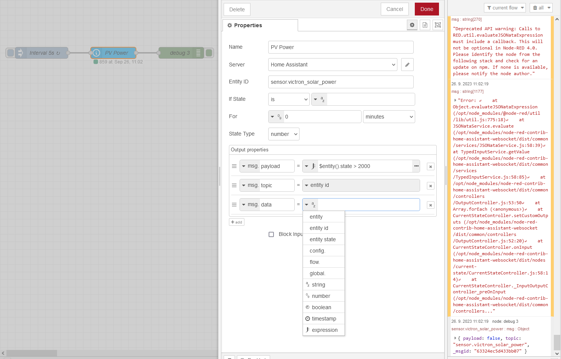Edit Home Assistant server with pencil icon

coord(407,65)
